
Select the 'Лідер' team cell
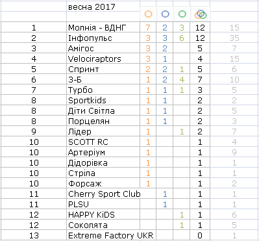[x=103, y=131]
